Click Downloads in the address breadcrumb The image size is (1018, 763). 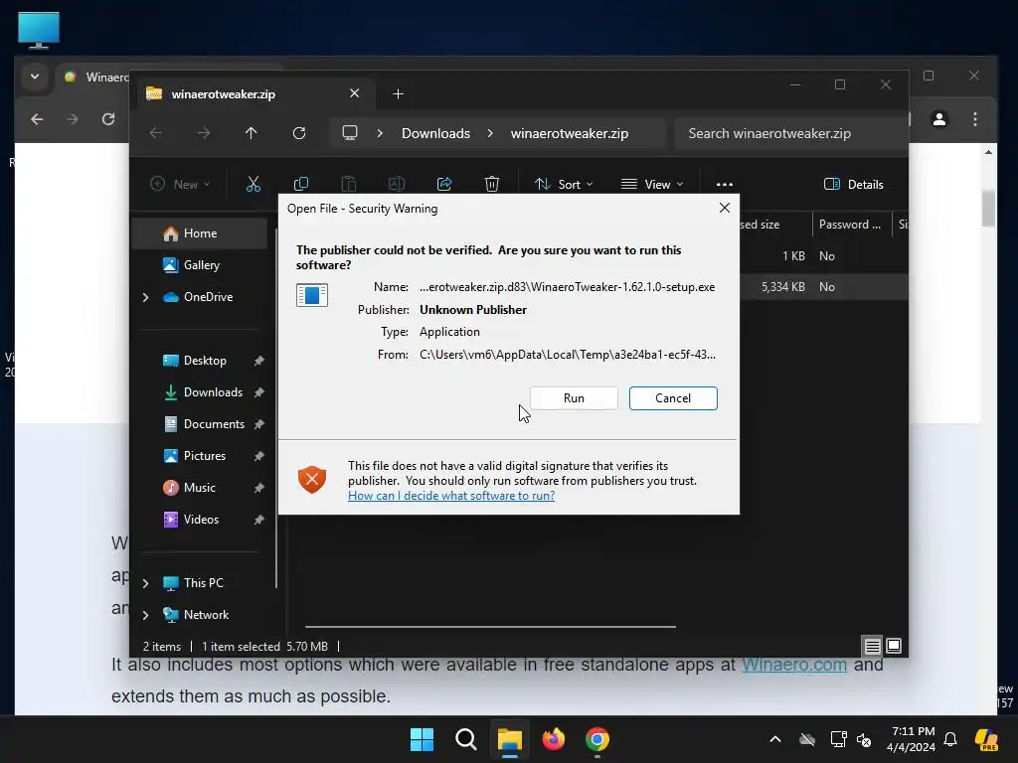point(435,133)
